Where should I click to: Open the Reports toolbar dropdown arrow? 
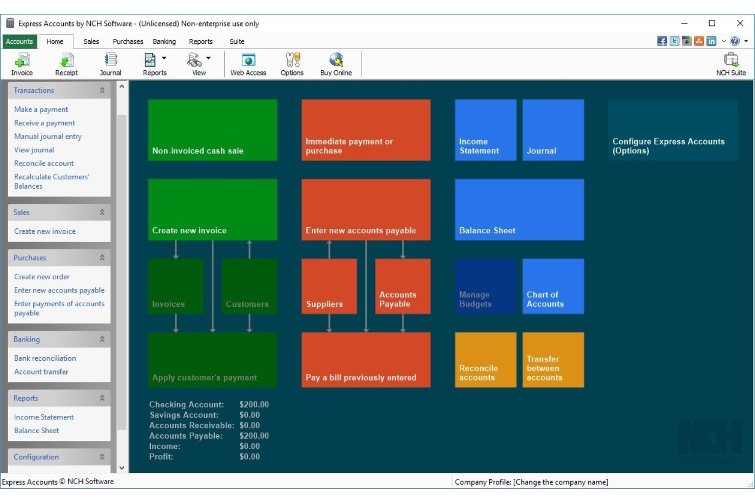pos(164,58)
